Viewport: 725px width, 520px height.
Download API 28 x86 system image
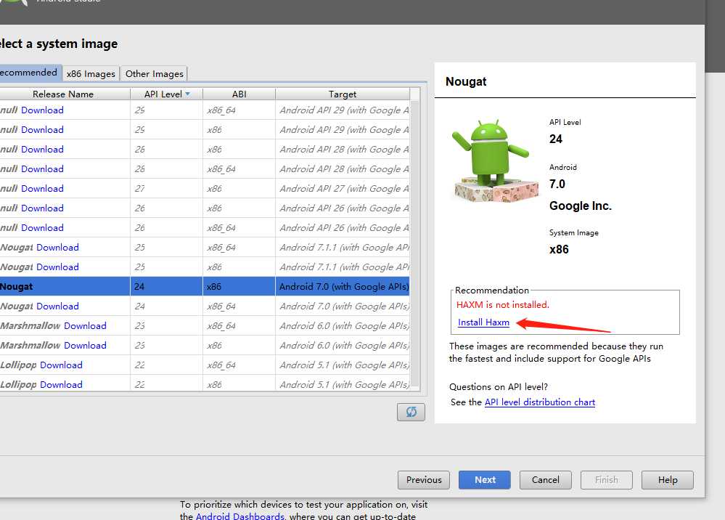pyautogui.click(x=42, y=150)
